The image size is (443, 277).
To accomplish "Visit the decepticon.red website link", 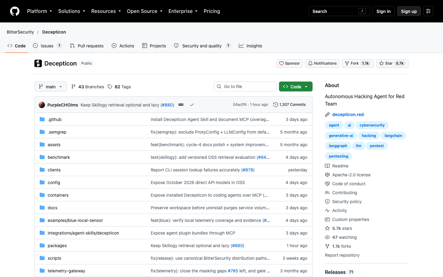I will 348,114.
